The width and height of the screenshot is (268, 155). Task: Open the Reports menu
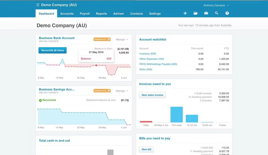click(101, 14)
